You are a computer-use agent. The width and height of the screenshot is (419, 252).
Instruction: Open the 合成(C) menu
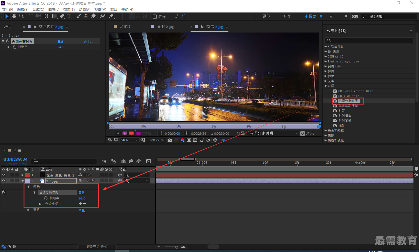(x=38, y=10)
